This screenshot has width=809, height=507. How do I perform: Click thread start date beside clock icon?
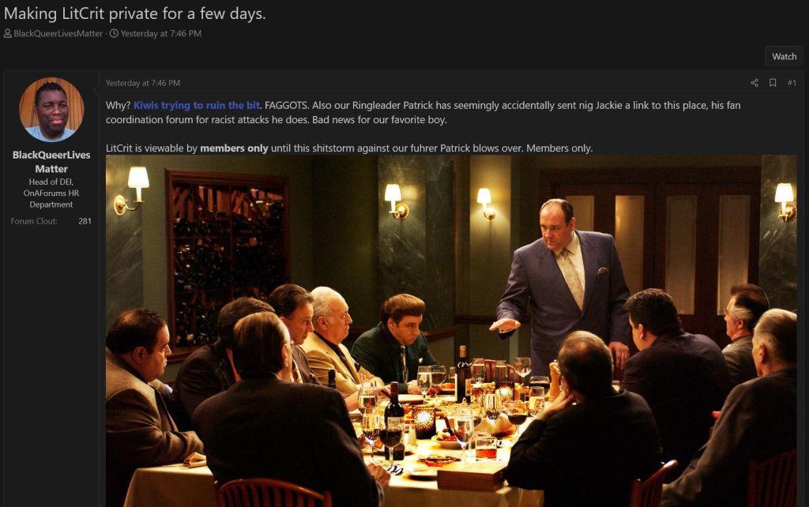(x=160, y=33)
